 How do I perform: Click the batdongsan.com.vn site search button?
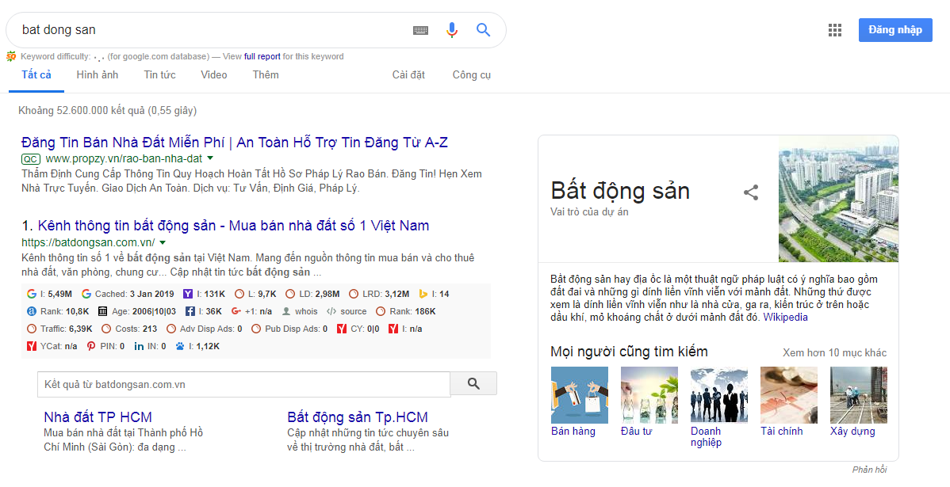pos(473,383)
